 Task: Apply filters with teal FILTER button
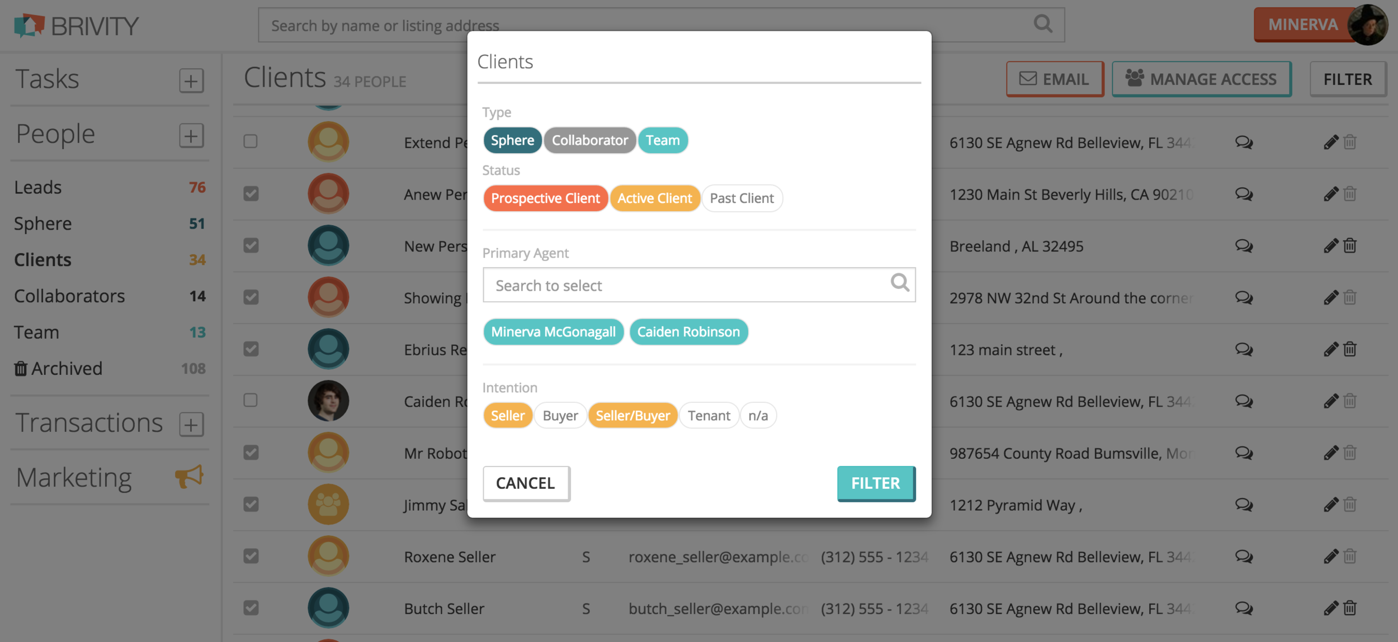coord(876,483)
